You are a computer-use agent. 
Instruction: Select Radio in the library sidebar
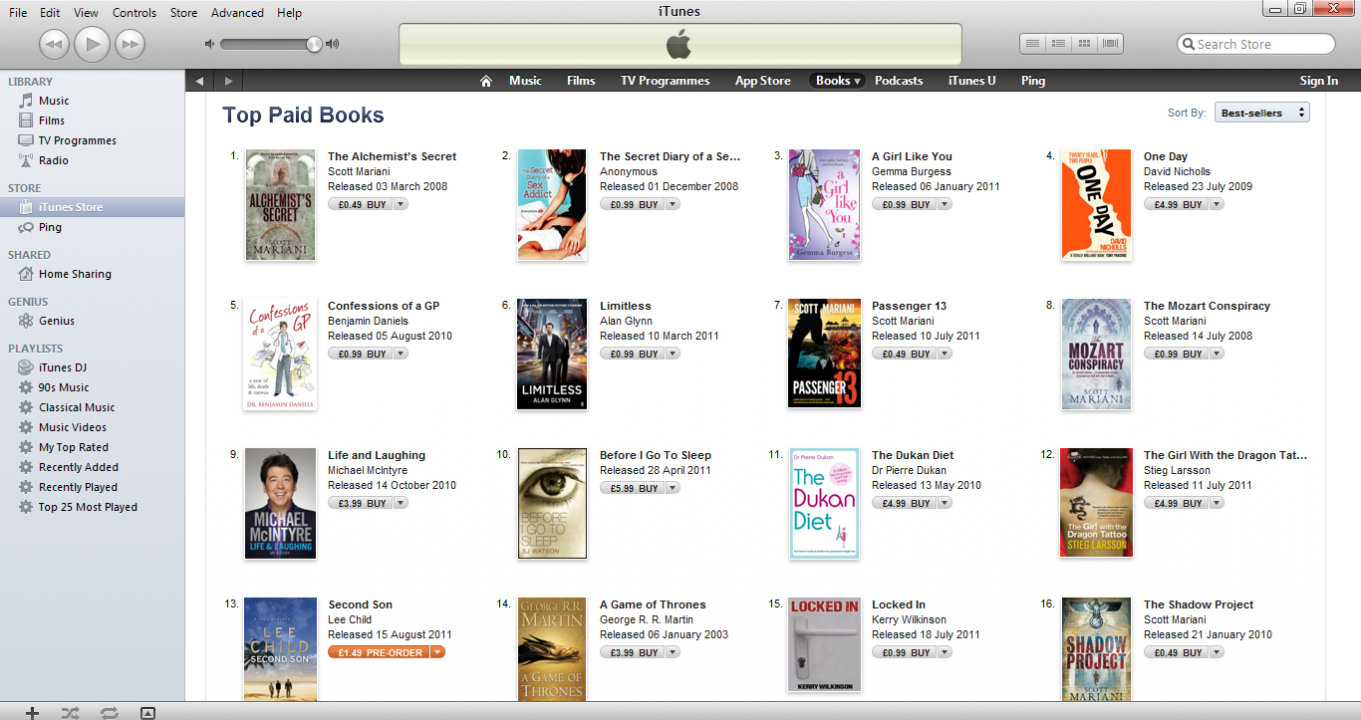53,160
